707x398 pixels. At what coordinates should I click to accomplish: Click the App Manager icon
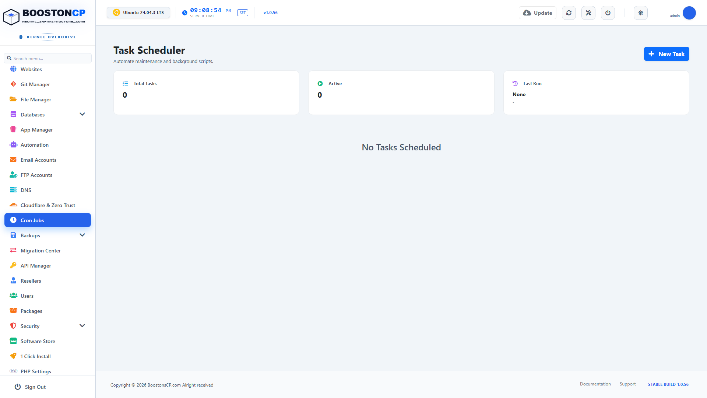(x=13, y=129)
